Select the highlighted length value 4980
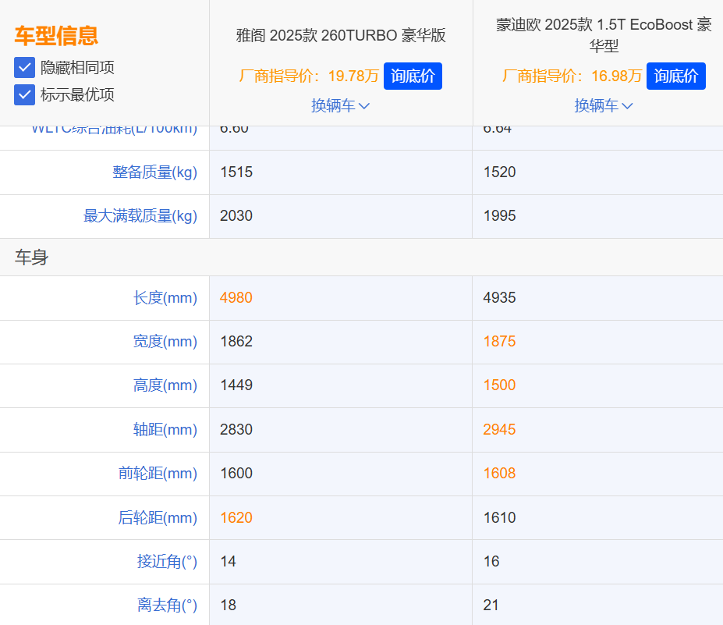The image size is (723, 625). pyautogui.click(x=236, y=298)
